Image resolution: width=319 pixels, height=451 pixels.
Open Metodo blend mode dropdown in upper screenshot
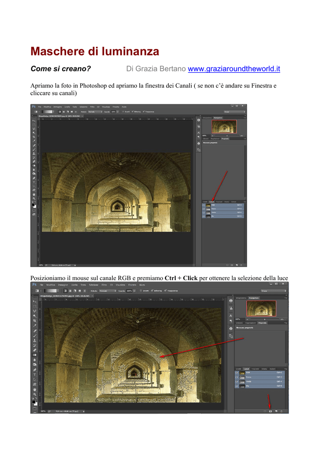pyautogui.click(x=95, y=111)
